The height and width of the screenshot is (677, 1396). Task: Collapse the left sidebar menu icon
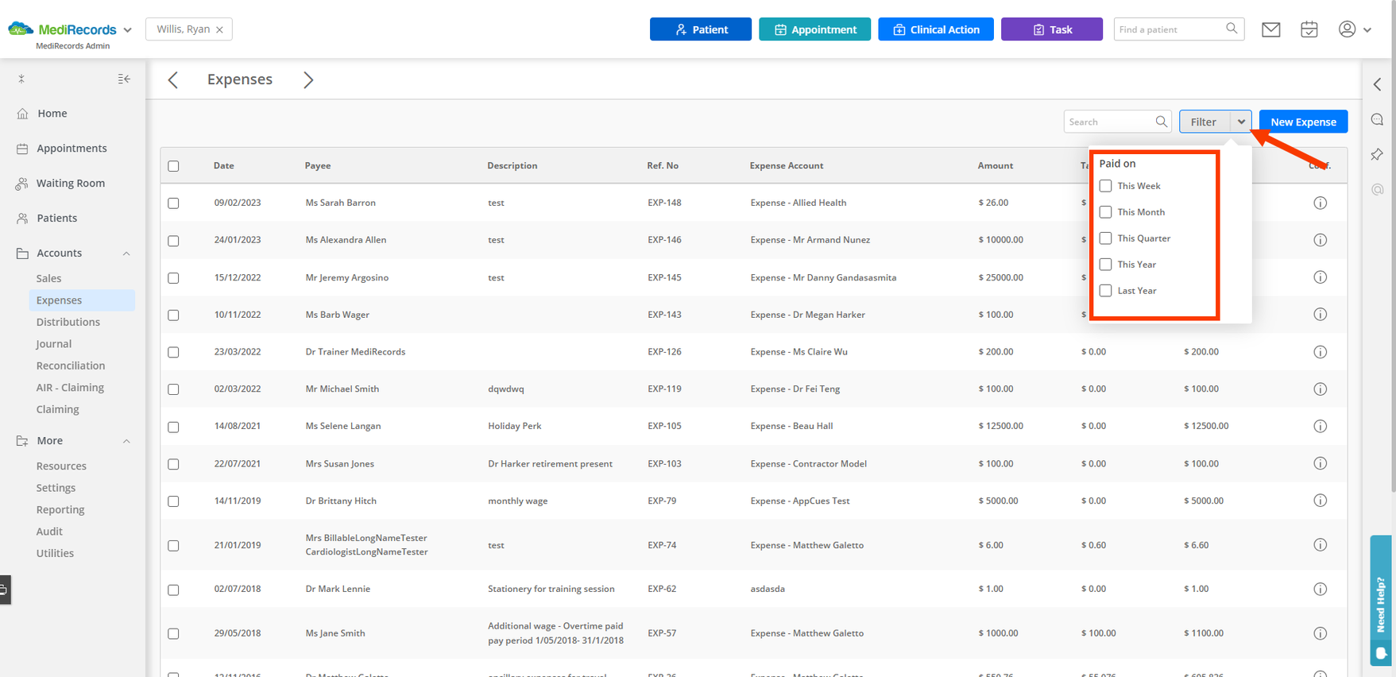(x=124, y=79)
